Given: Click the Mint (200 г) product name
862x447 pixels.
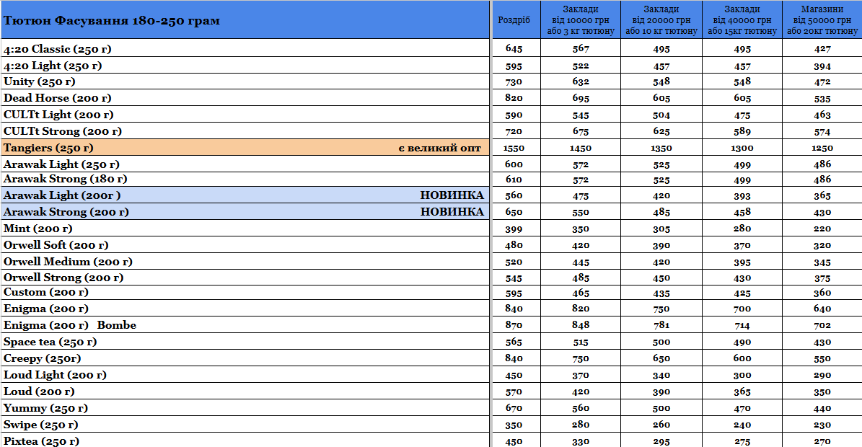Looking at the screenshot, I should (38, 229).
